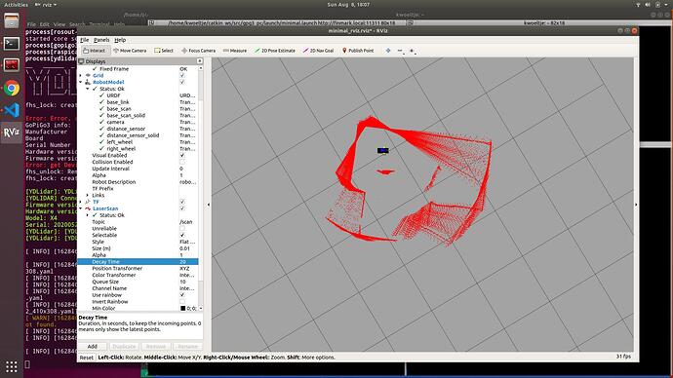Collapse the RobotModel display tree

coord(81,82)
